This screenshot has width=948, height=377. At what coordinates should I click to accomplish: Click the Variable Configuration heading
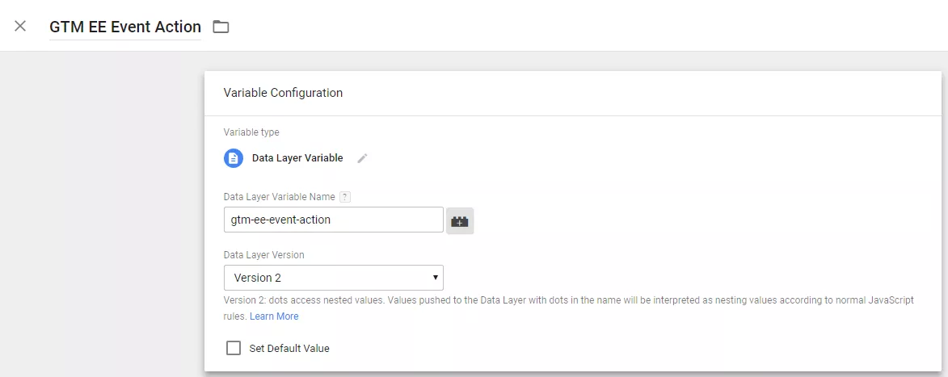tap(283, 93)
